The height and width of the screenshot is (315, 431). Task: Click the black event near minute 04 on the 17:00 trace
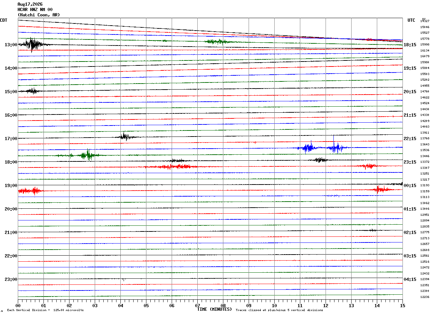tap(125, 137)
